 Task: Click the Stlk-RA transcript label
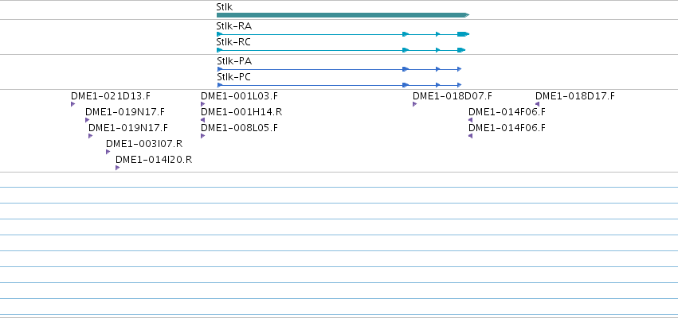tap(234, 26)
